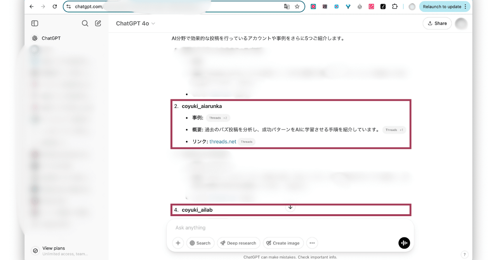
Task: Open more composer tools via the ellipsis
Action: (312, 243)
